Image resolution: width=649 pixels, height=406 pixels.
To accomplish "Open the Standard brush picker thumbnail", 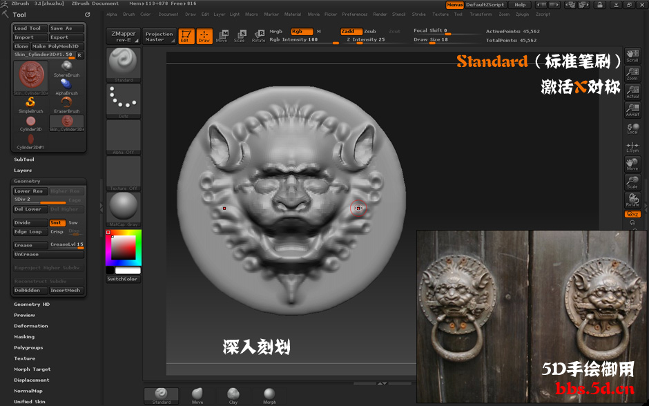I will pyautogui.click(x=124, y=65).
